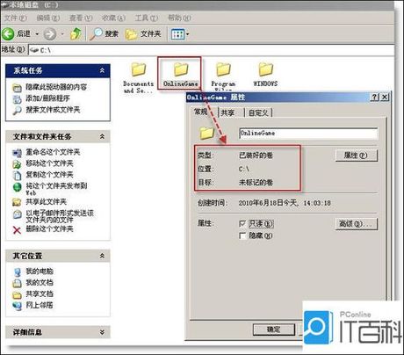Switch to the 自定义 tab in properties
Screen dimensions: 404x355
coord(258,112)
